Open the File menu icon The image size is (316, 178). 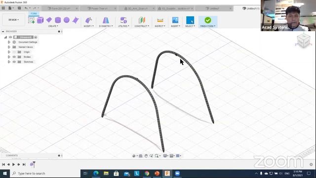[10, 8]
